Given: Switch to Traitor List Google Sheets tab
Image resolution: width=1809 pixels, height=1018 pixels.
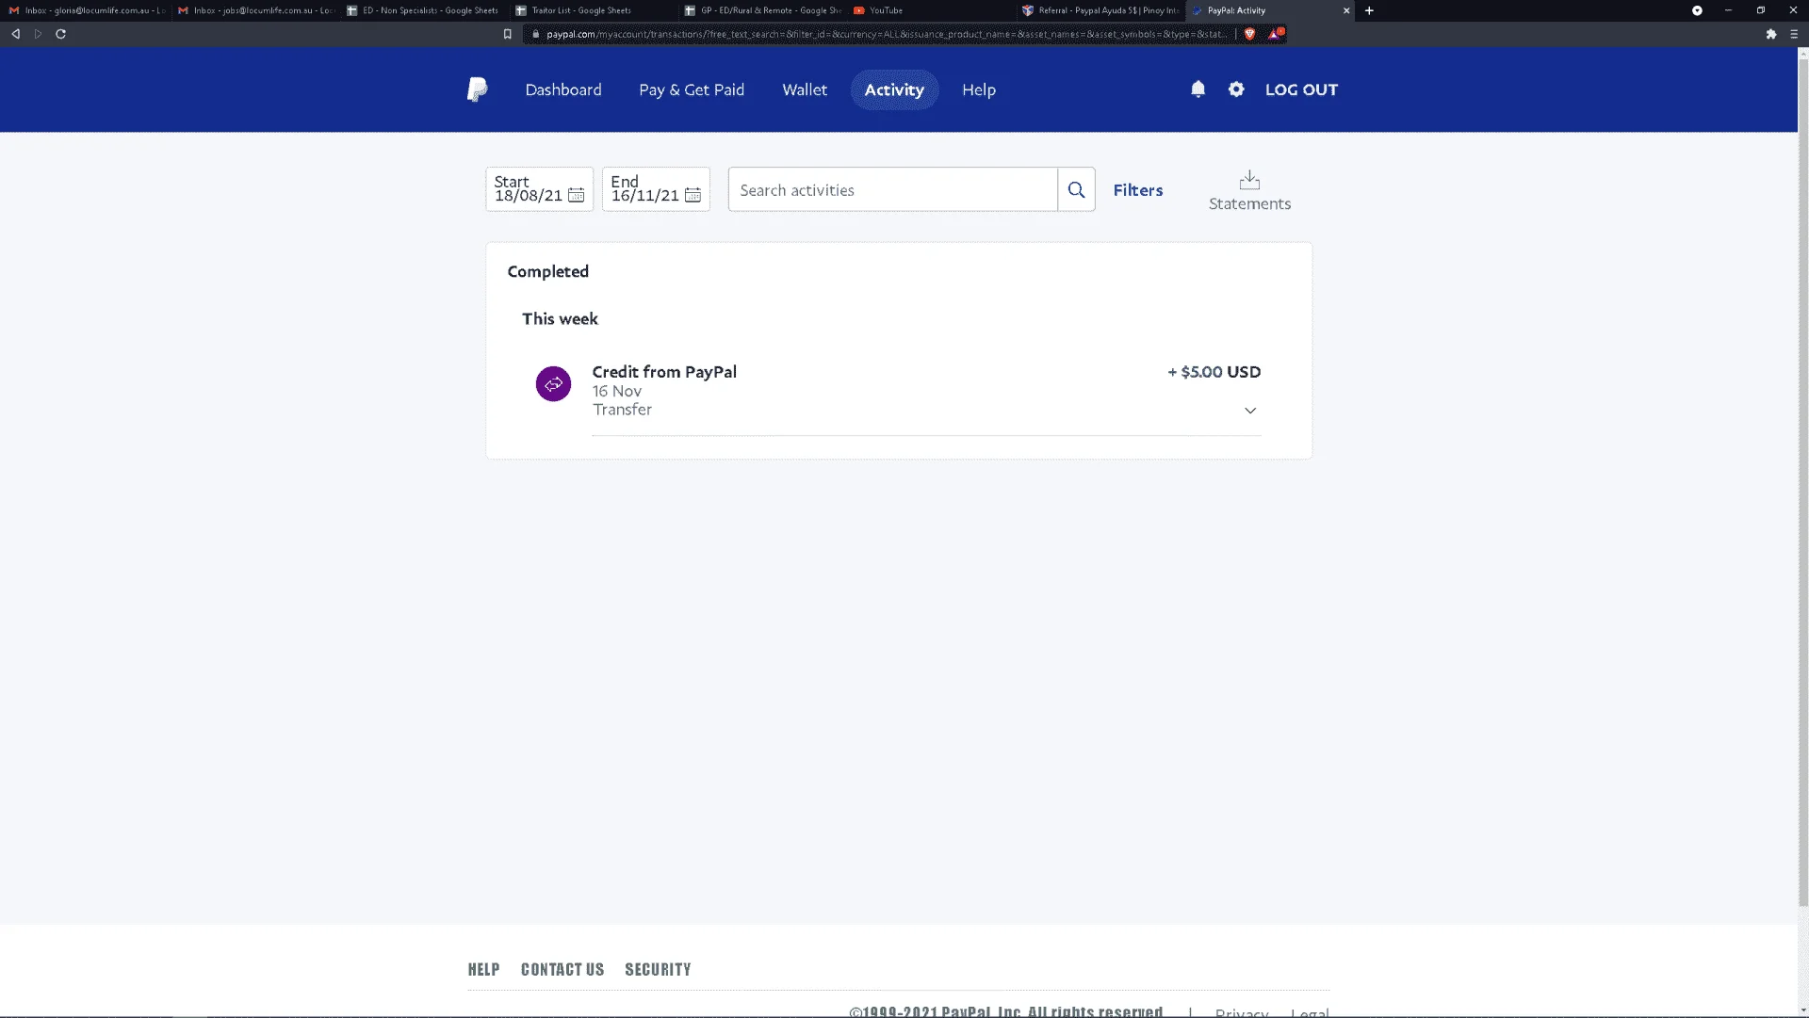Looking at the screenshot, I should click(594, 10).
